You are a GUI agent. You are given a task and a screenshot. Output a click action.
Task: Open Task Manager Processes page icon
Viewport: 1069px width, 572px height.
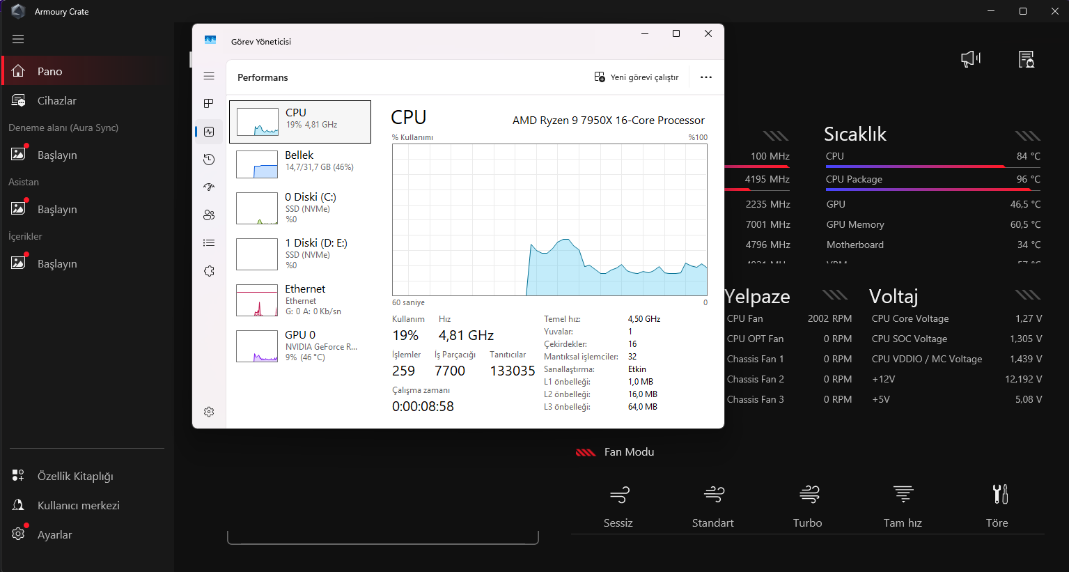pos(209,103)
